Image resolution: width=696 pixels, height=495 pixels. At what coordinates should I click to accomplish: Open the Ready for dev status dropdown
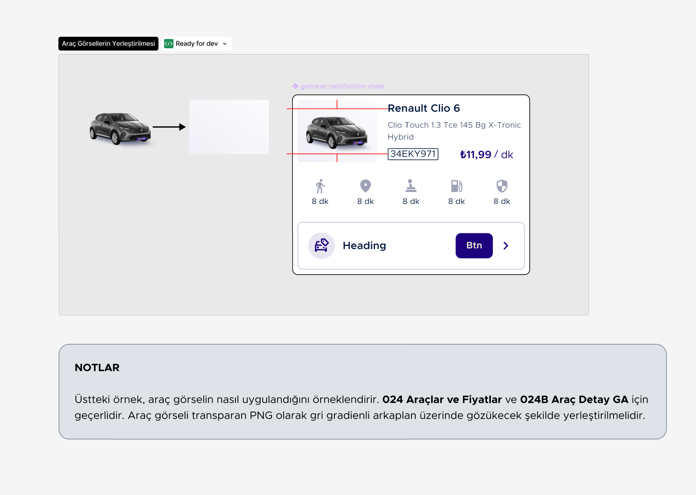225,44
